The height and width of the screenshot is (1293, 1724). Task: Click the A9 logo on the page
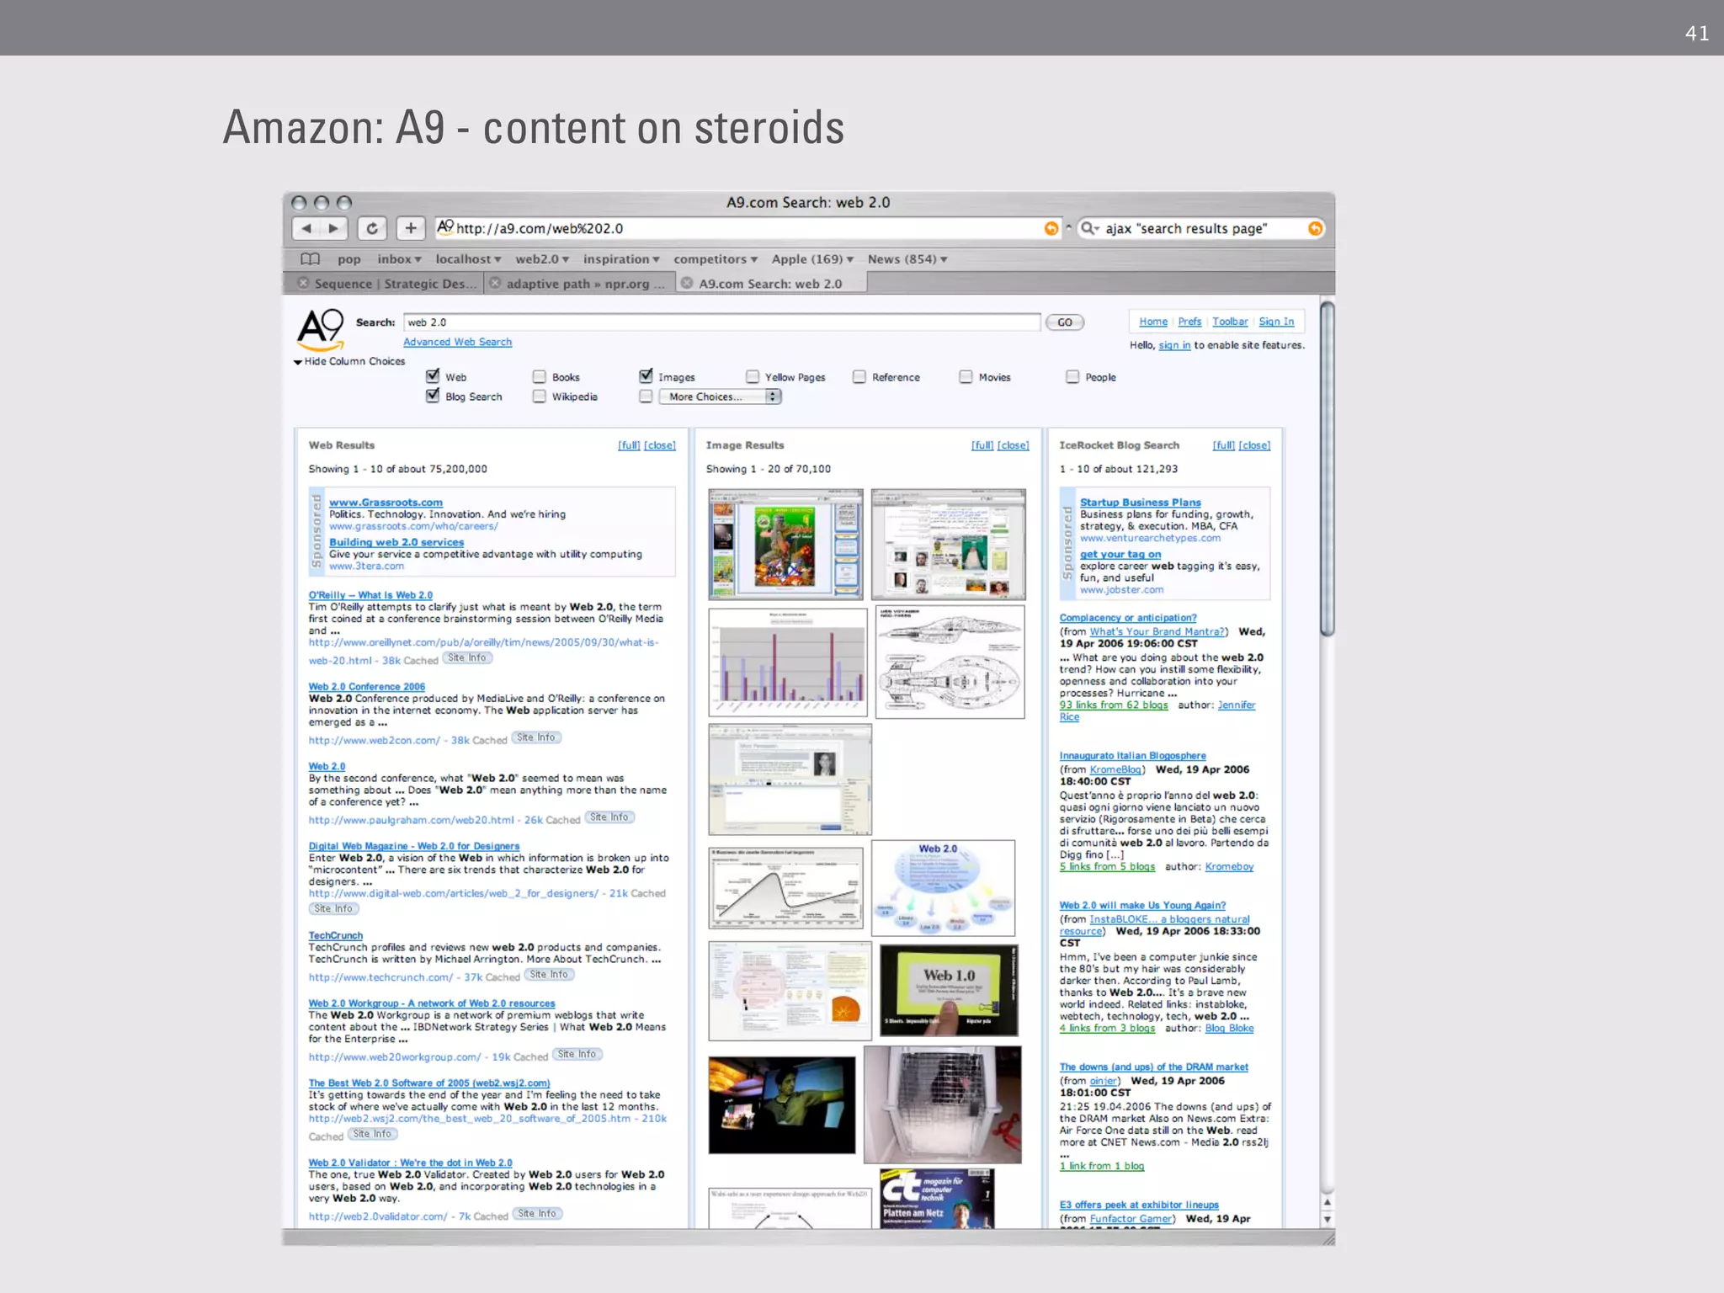(x=321, y=329)
